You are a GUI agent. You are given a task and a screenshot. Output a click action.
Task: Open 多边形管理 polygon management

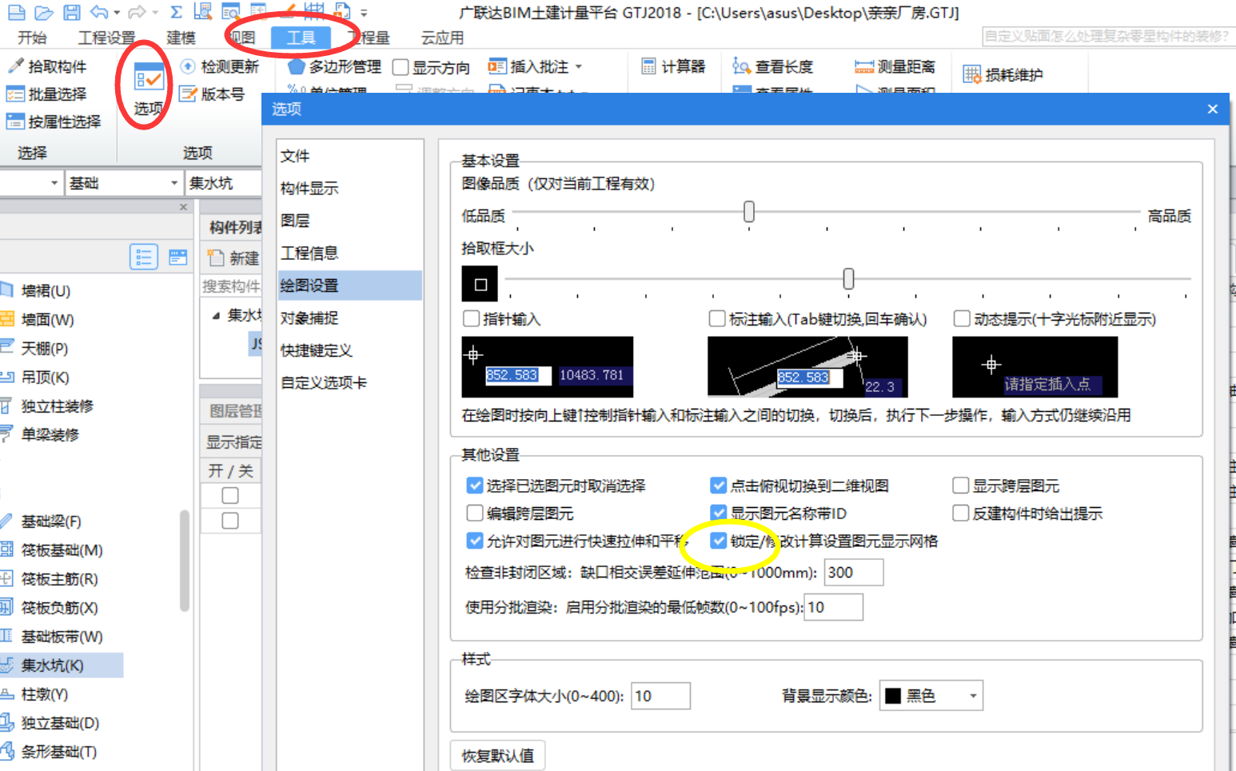point(335,67)
